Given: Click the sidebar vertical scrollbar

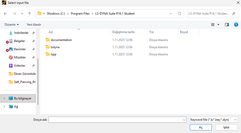Looking at the screenshot, I should pos(38,81).
